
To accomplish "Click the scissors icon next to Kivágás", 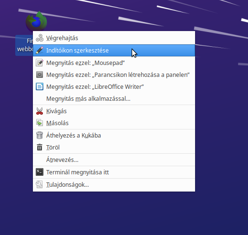I will pyautogui.click(x=40, y=111).
